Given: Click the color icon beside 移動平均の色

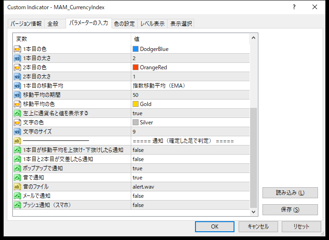Looking at the screenshot, I should (17, 104).
